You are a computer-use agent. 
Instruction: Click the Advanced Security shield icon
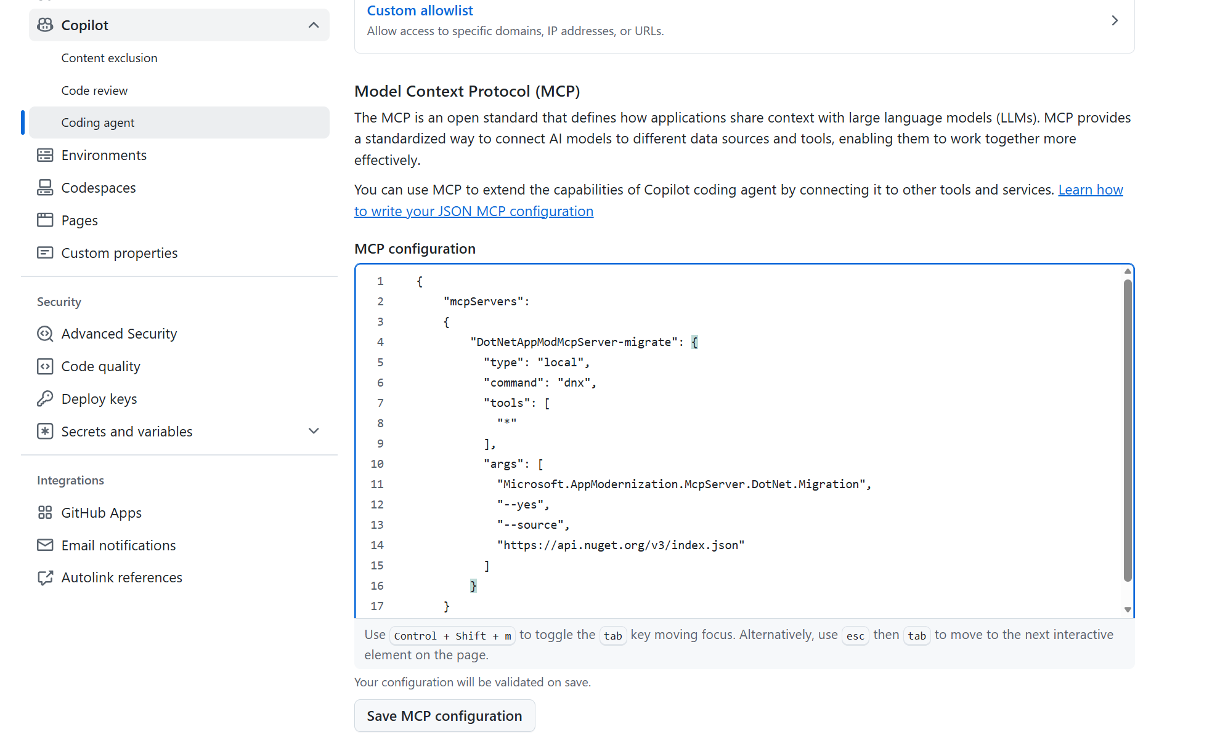coord(45,334)
